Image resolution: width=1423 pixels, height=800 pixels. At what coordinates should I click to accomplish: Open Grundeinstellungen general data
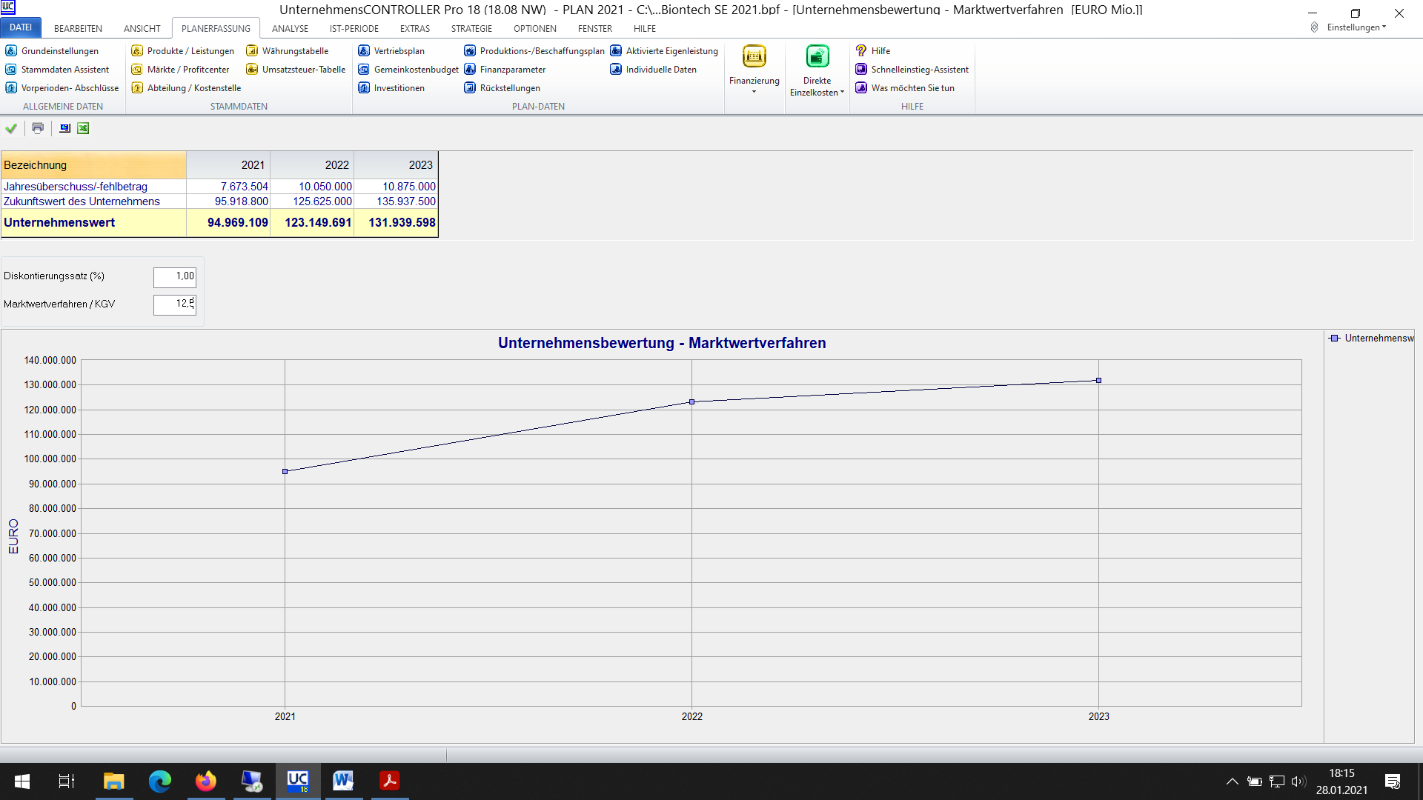point(59,51)
